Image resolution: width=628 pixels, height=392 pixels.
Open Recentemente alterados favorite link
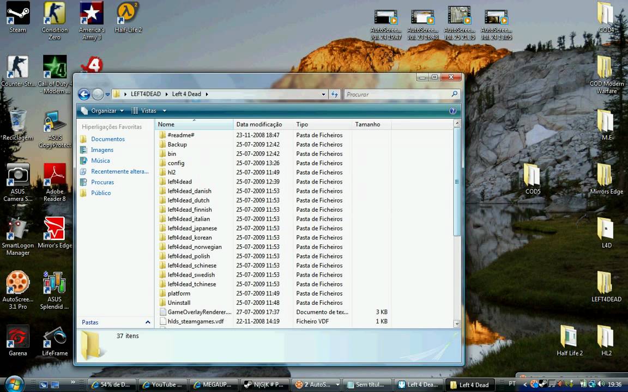pos(120,171)
